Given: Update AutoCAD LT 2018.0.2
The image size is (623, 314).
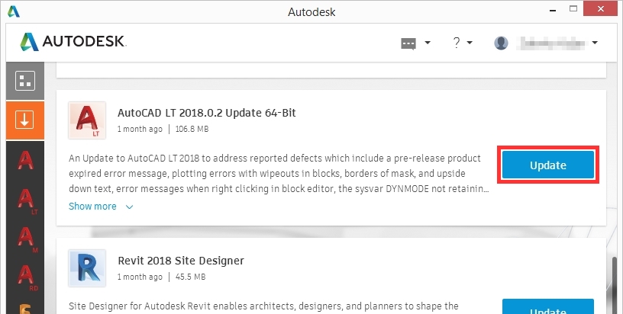Looking at the screenshot, I should [548, 165].
